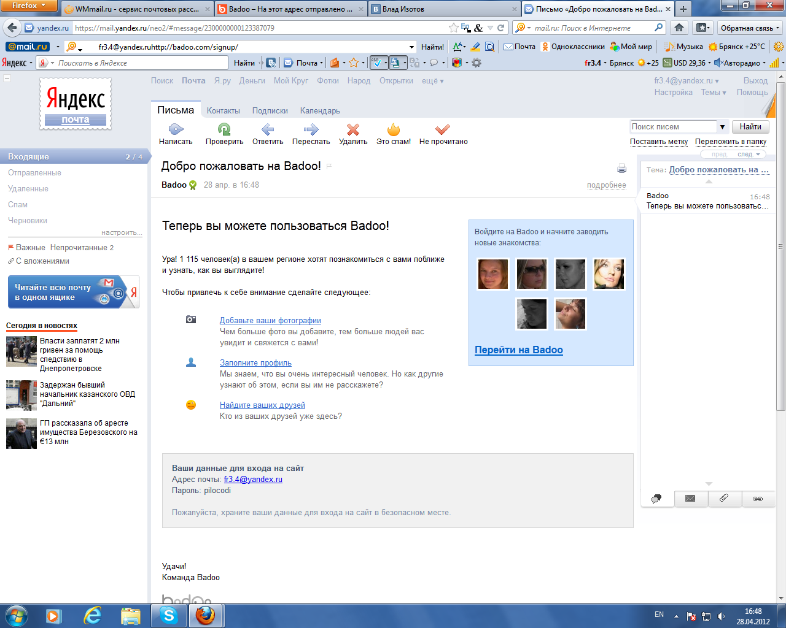Switch to the Контакты tab
The width and height of the screenshot is (786, 628).
point(224,111)
